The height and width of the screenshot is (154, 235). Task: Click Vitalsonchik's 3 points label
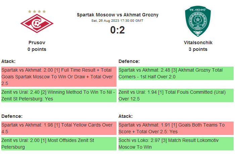pyautogui.click(x=198, y=49)
